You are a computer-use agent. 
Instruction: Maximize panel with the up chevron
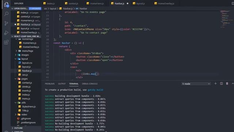(233, 84)
